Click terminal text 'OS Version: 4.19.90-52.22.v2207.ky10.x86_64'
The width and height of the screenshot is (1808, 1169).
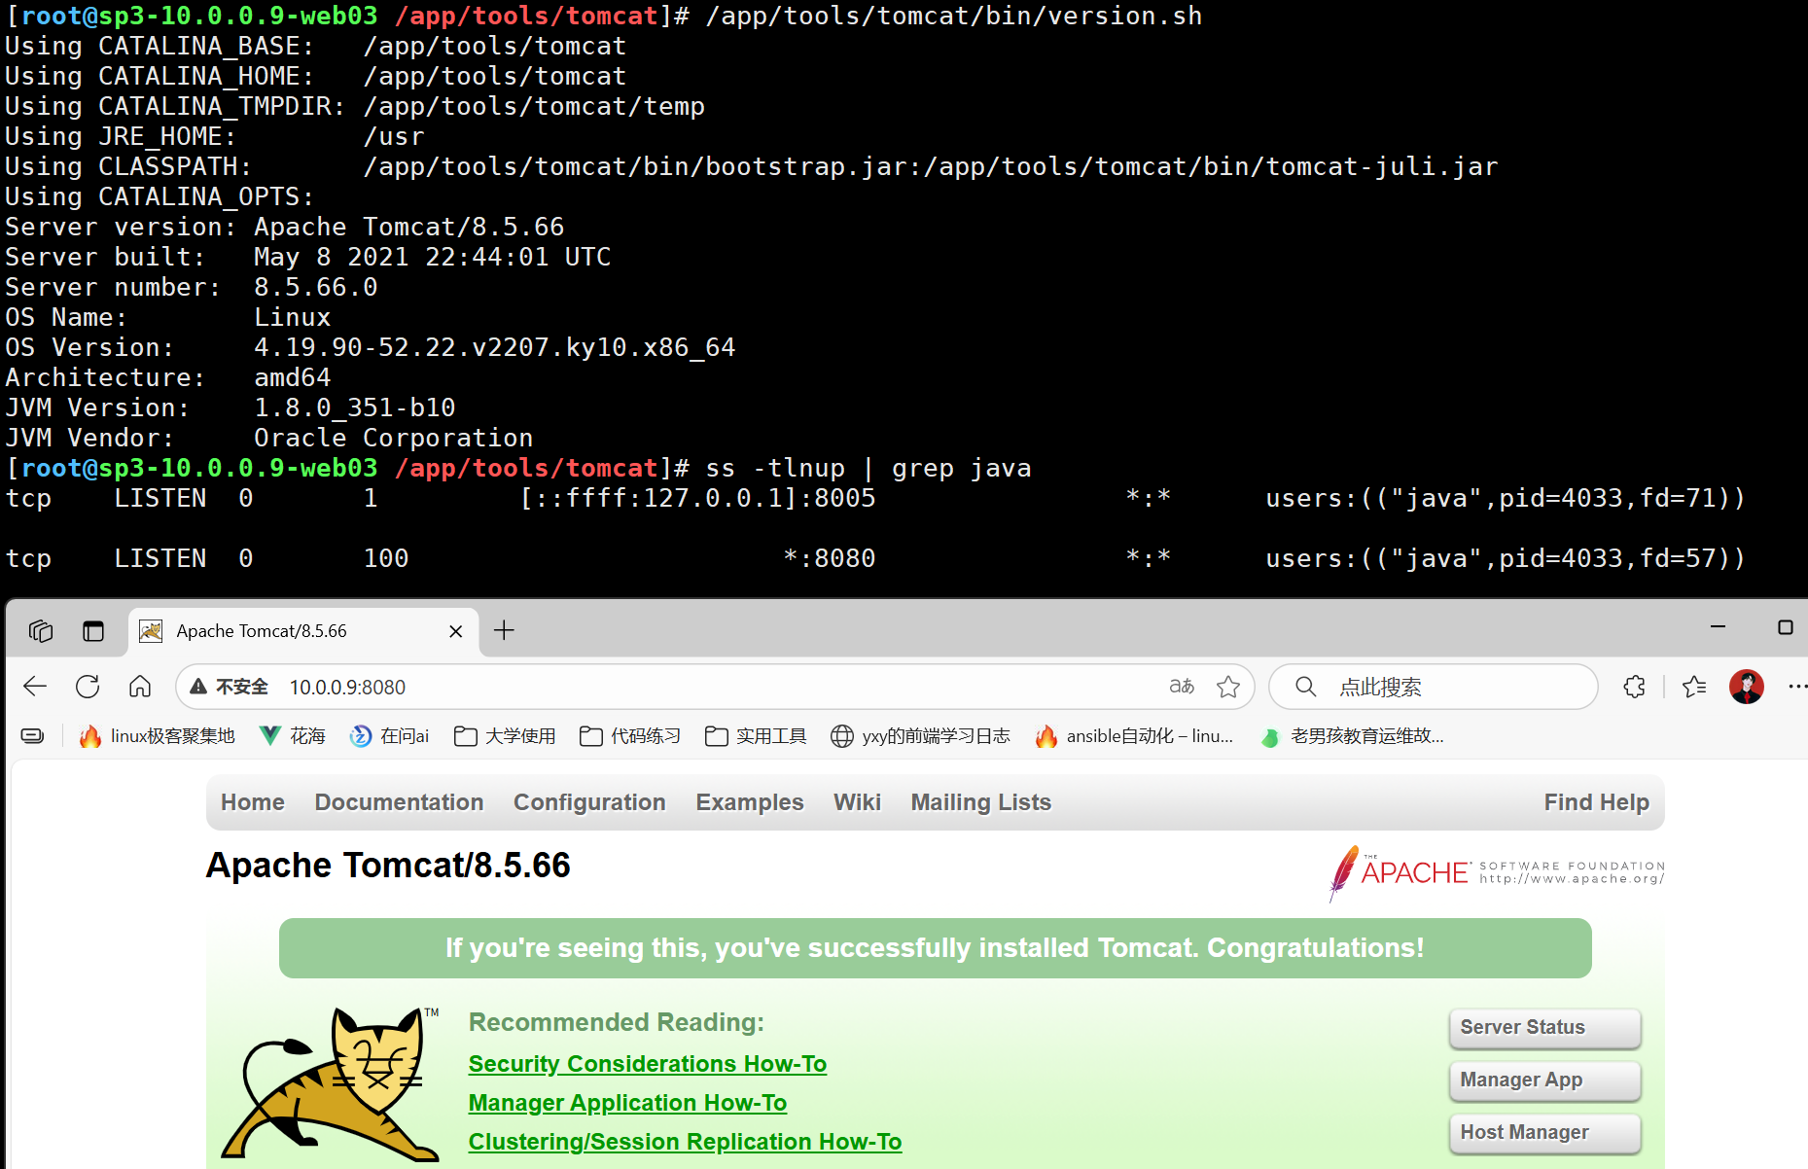(370, 347)
